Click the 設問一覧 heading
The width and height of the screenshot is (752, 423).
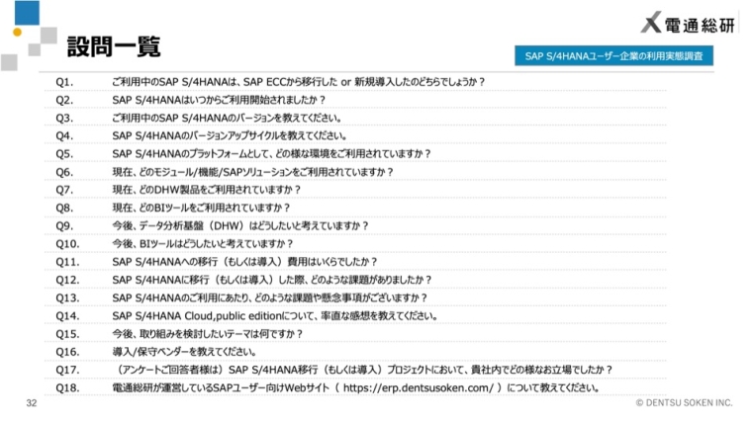(114, 47)
